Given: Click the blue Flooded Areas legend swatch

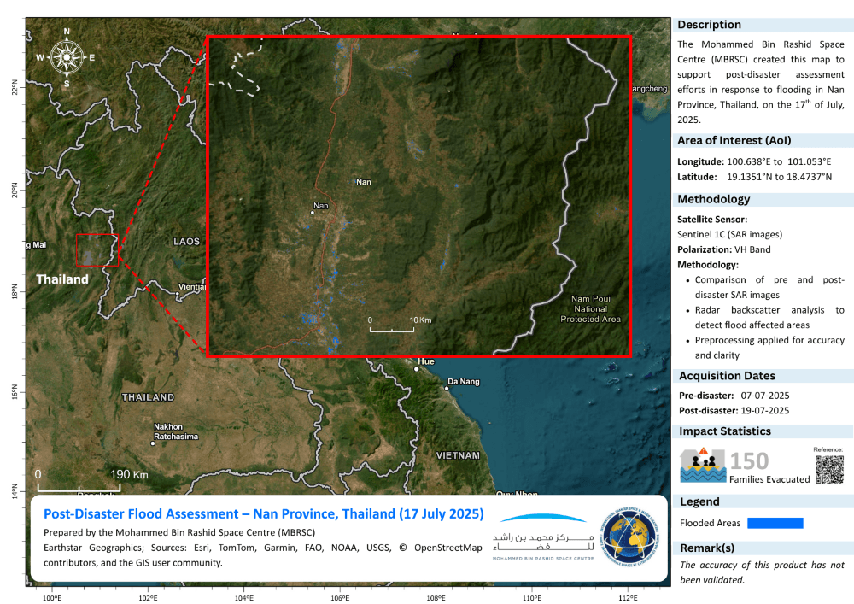Looking at the screenshot, I should coord(775,523).
